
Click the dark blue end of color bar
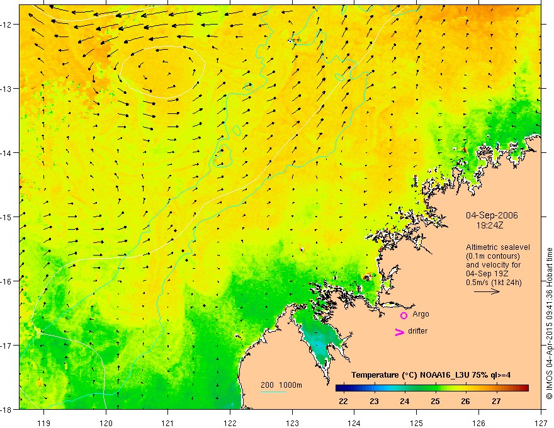339,388
